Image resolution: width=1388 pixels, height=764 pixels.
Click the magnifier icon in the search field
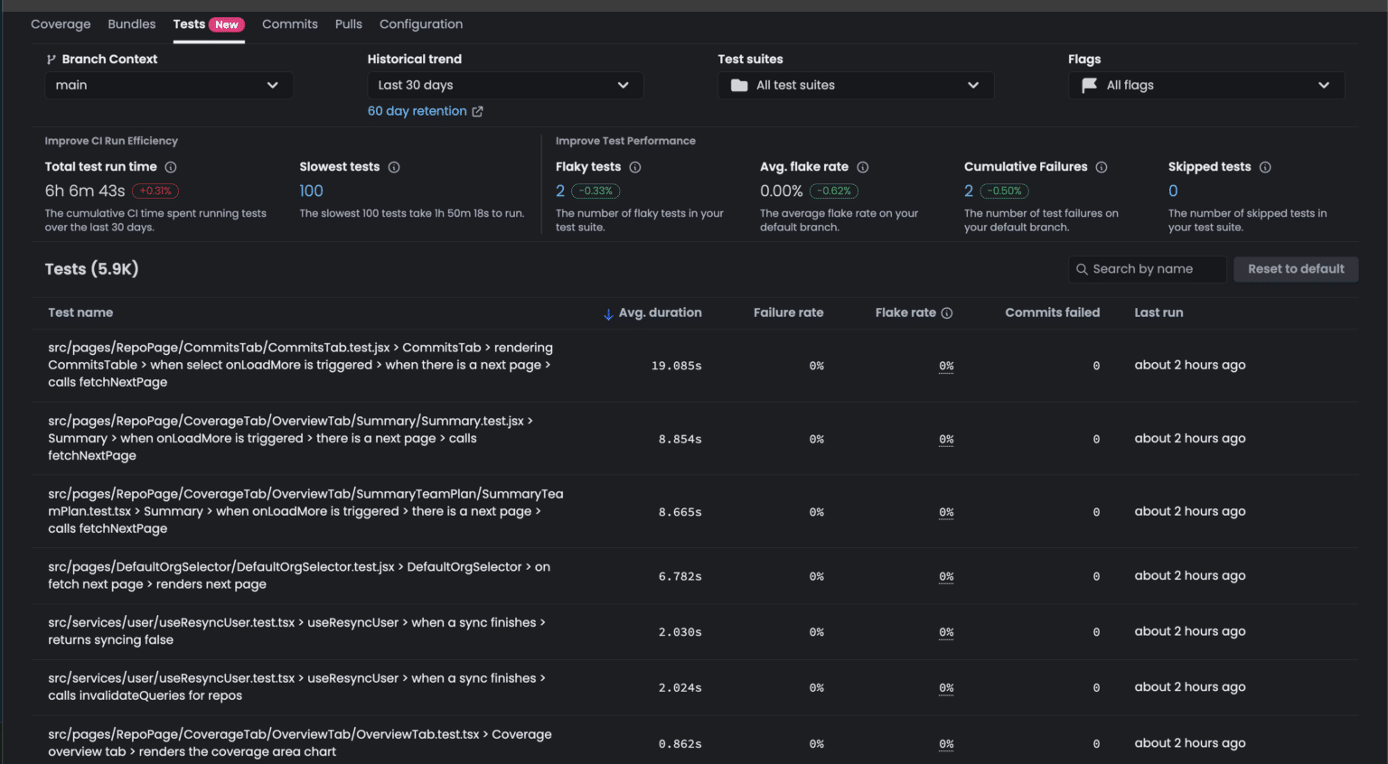(x=1082, y=268)
